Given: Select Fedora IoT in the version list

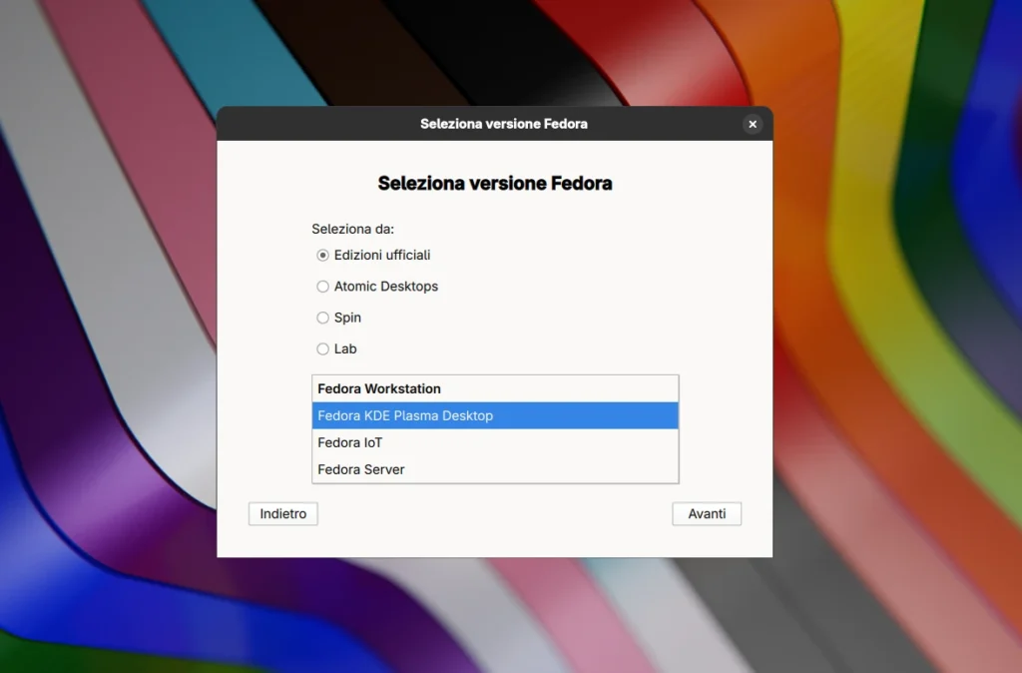Looking at the screenshot, I should tap(348, 442).
